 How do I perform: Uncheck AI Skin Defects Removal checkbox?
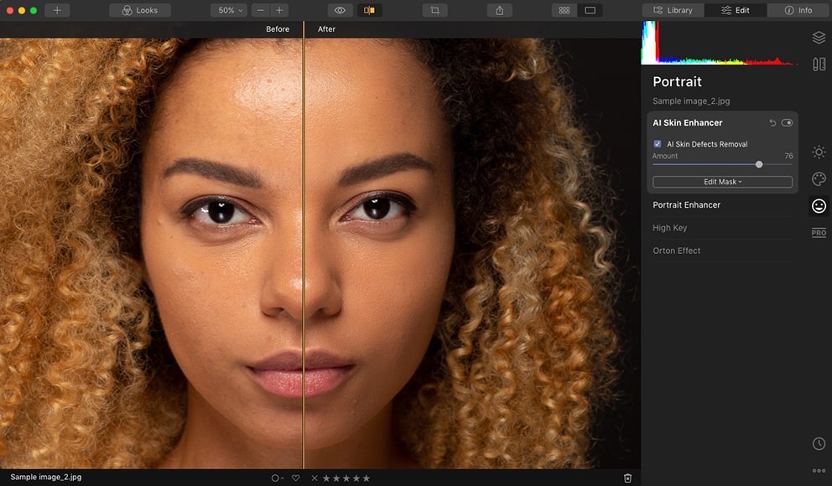click(x=658, y=144)
